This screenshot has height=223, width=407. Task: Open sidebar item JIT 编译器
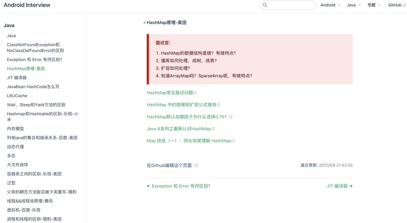[17, 78]
